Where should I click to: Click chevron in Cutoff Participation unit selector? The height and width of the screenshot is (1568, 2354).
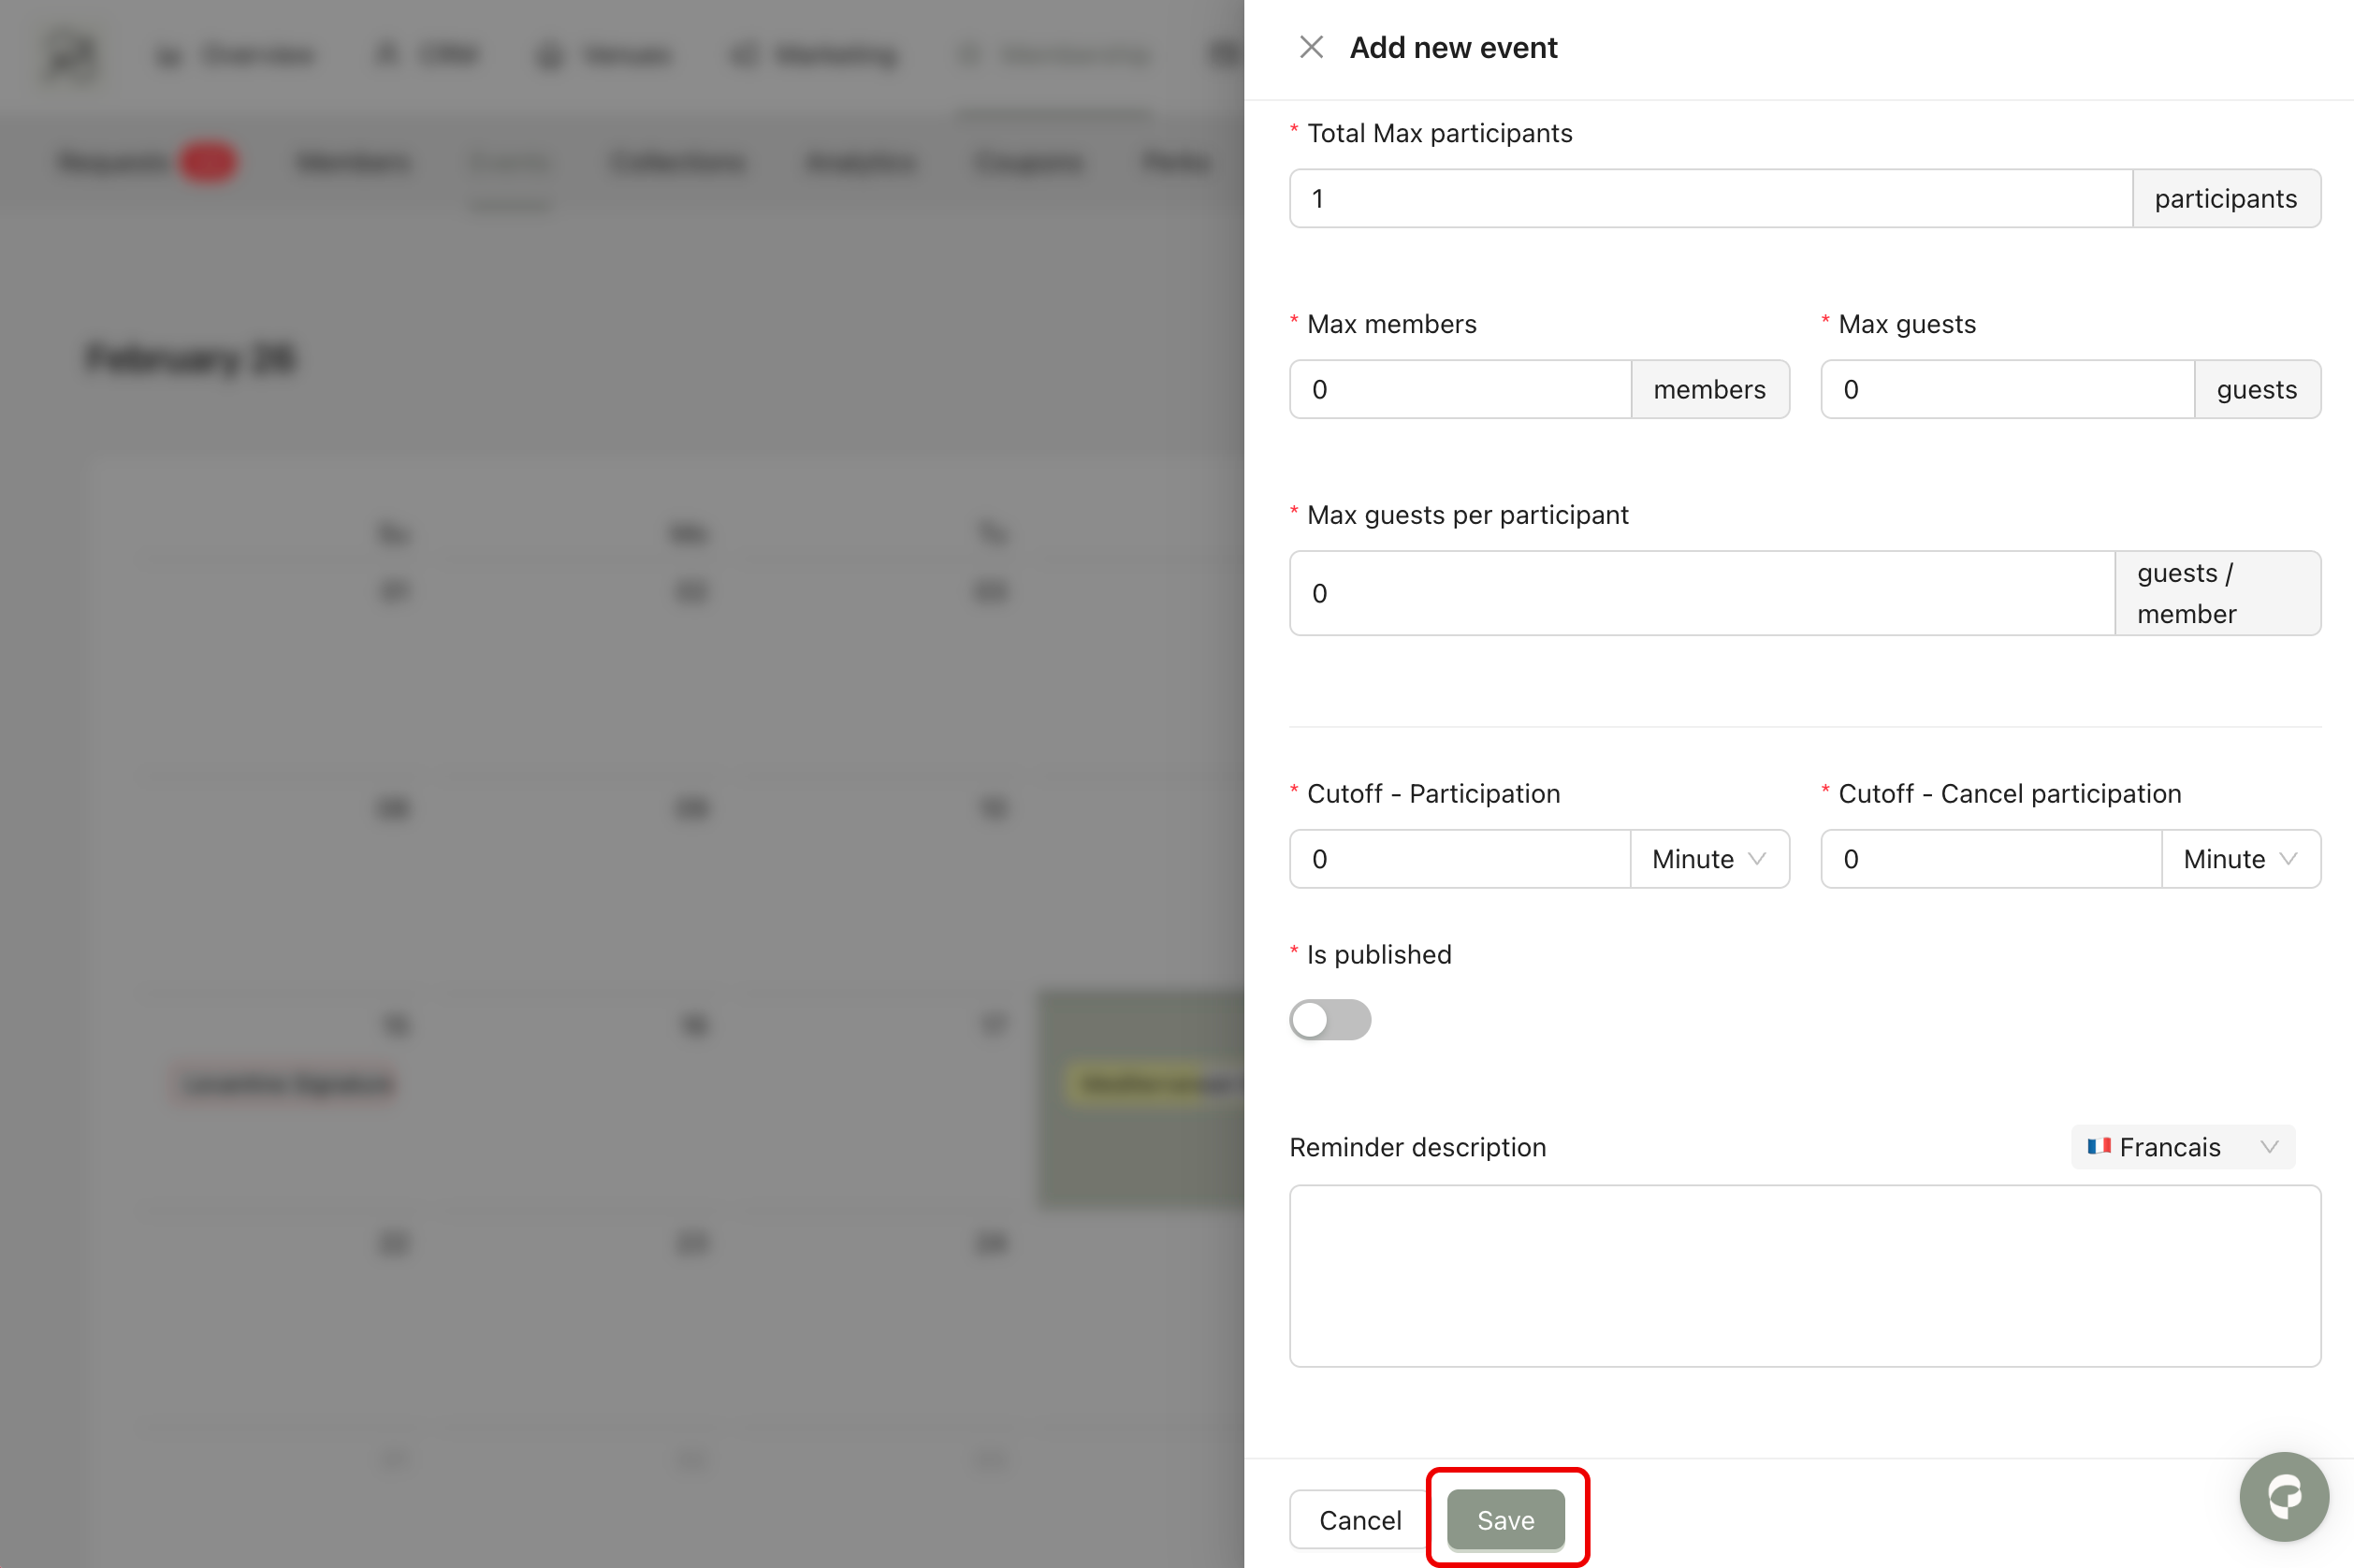click(1757, 859)
